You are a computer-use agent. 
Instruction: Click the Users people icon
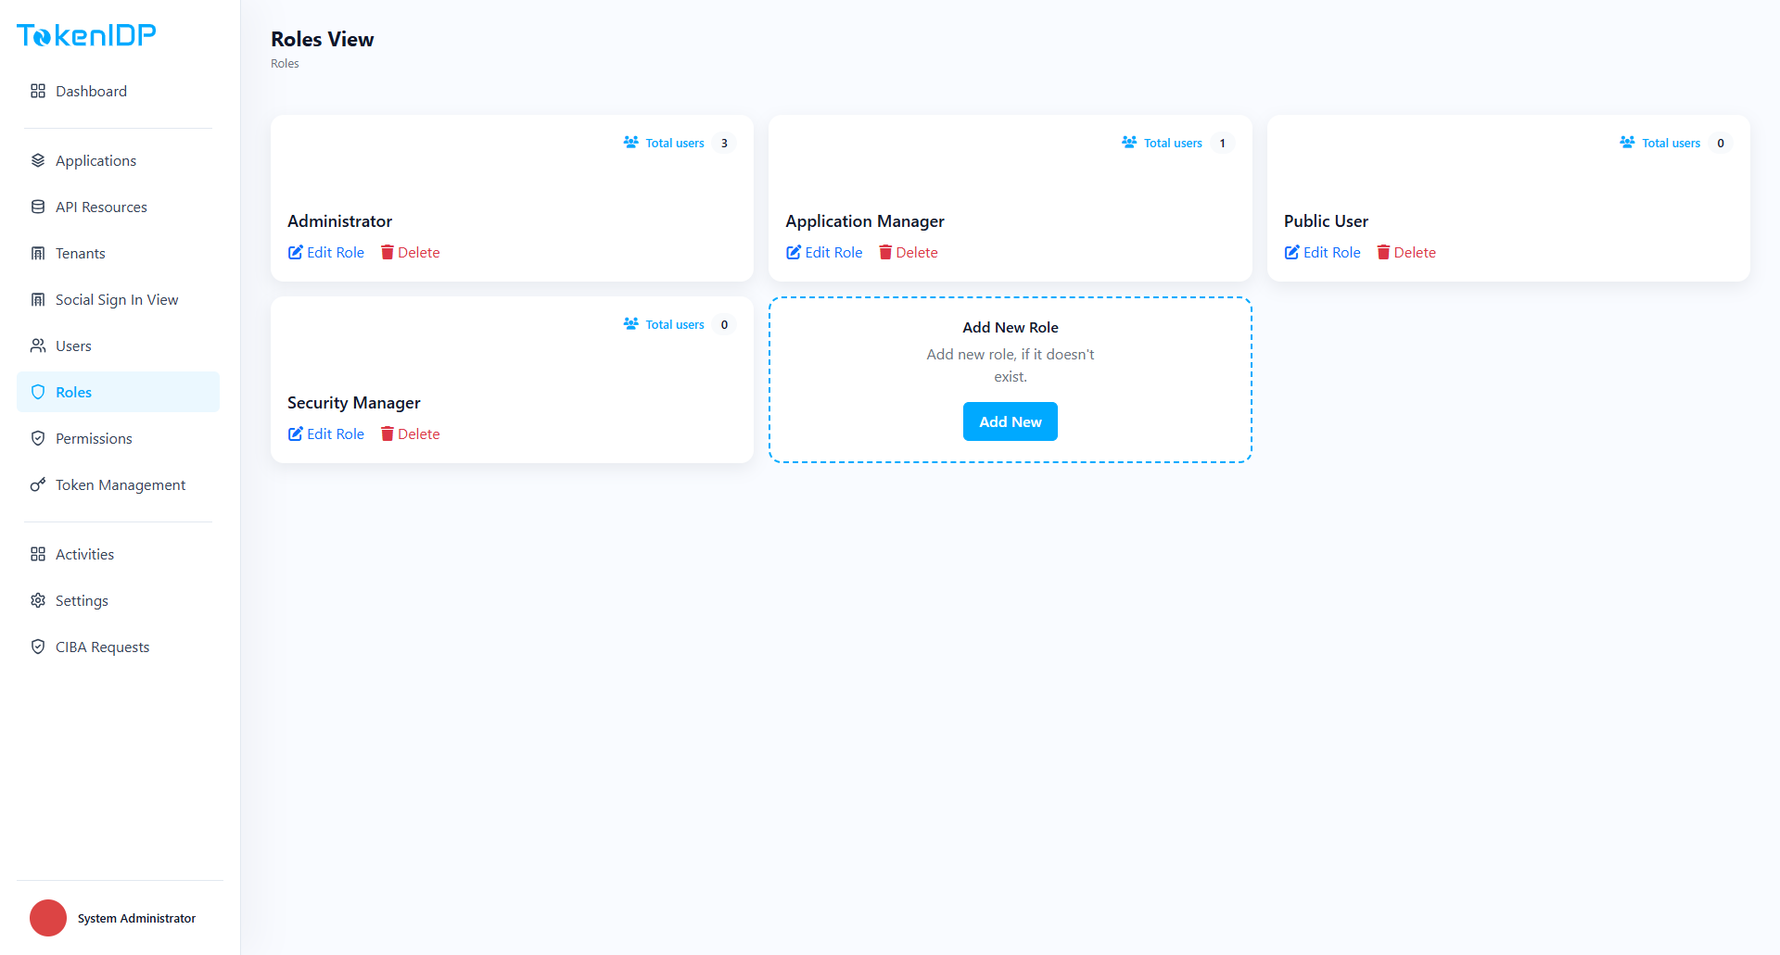[38, 346]
